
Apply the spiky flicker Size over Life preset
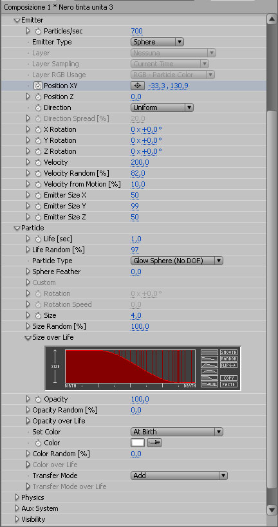[209, 385]
